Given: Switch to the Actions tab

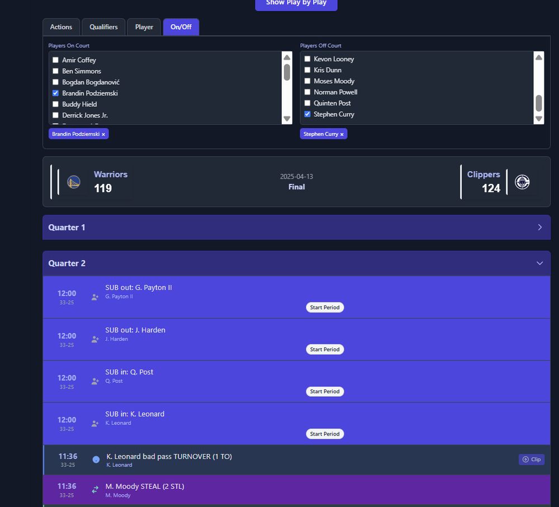Looking at the screenshot, I should (x=61, y=27).
